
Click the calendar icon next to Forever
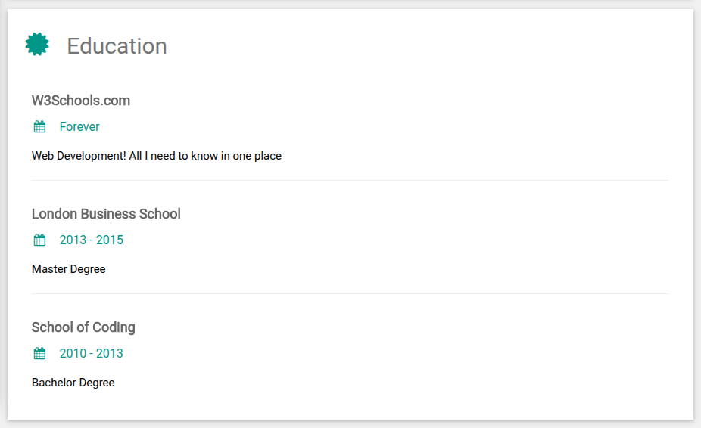tap(40, 126)
